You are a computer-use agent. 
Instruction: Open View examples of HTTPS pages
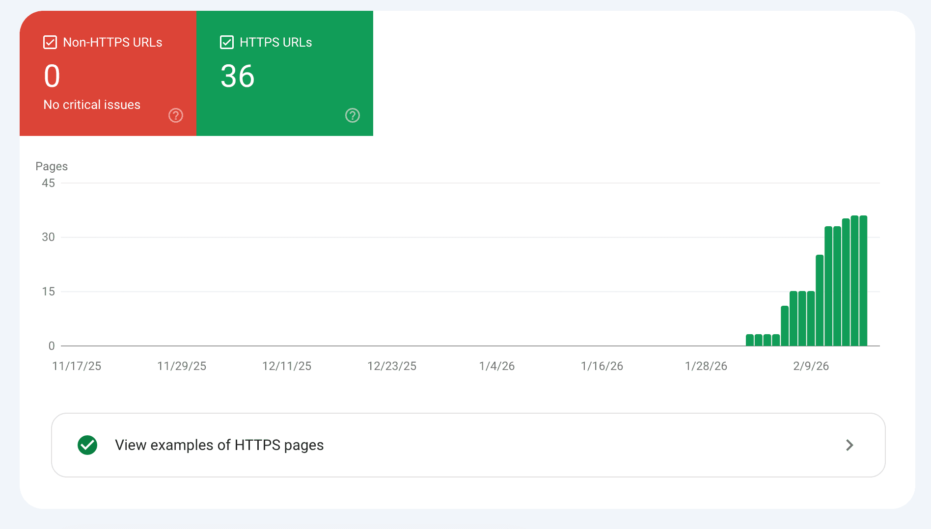pyautogui.click(x=219, y=445)
